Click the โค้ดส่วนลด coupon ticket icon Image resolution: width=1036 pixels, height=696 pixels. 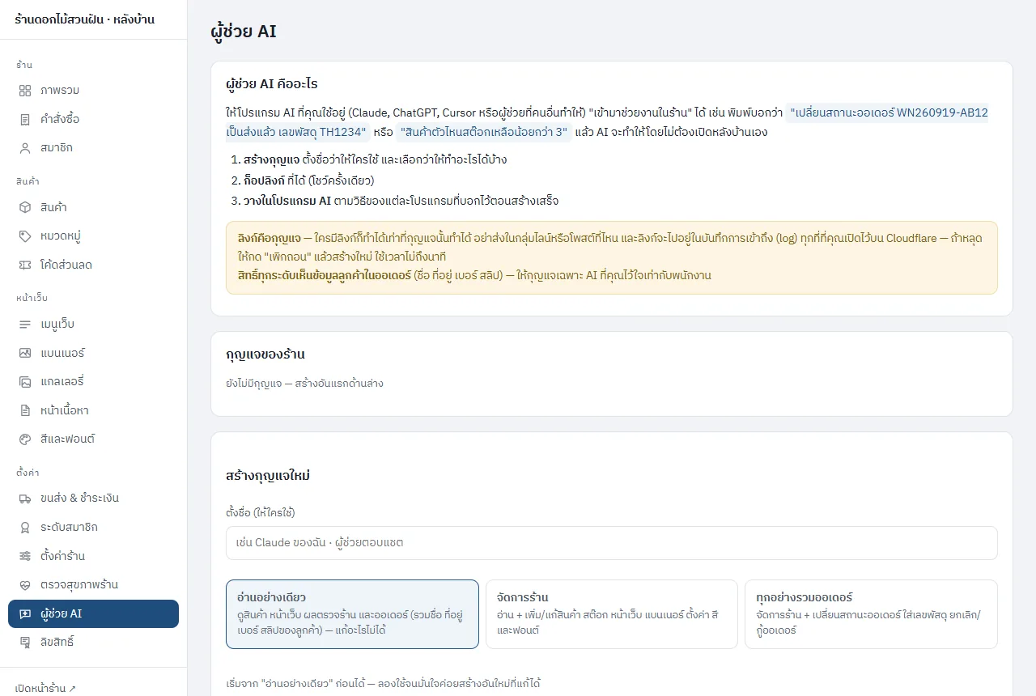click(x=25, y=265)
